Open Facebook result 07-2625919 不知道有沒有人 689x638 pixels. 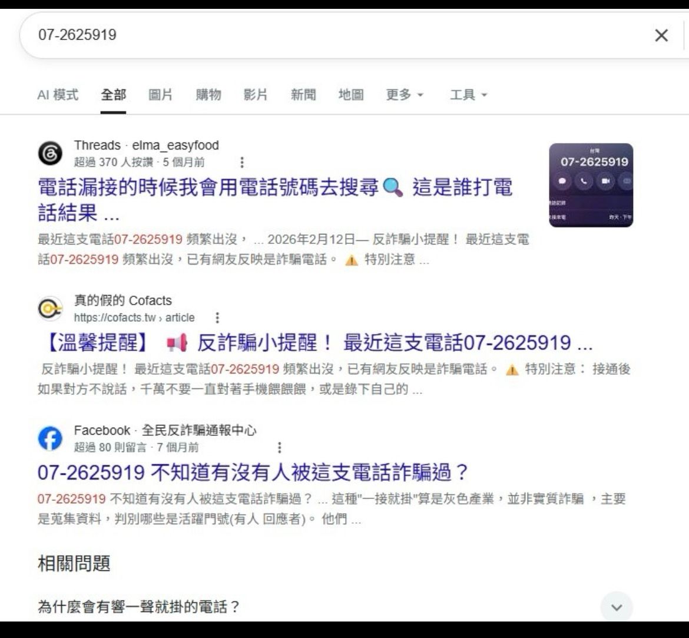tap(253, 472)
